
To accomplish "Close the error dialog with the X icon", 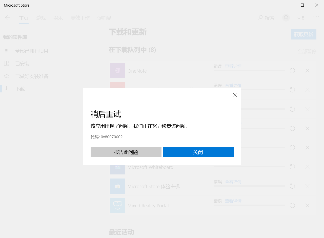I will (x=235, y=95).
